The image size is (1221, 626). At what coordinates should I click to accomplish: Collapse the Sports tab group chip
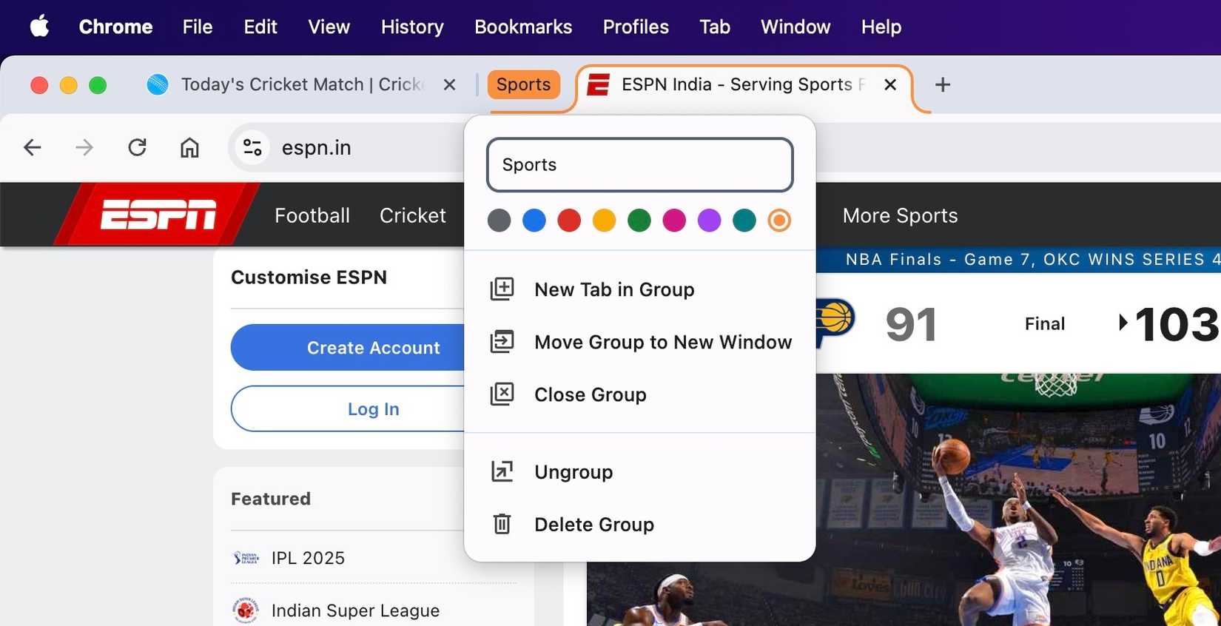pyautogui.click(x=523, y=84)
